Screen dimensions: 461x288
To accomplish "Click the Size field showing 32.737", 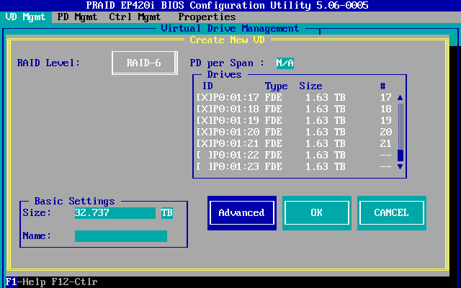I will 115,213.
